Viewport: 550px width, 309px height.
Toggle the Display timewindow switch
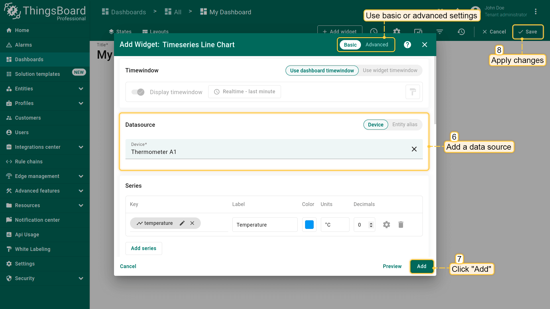[x=138, y=92]
